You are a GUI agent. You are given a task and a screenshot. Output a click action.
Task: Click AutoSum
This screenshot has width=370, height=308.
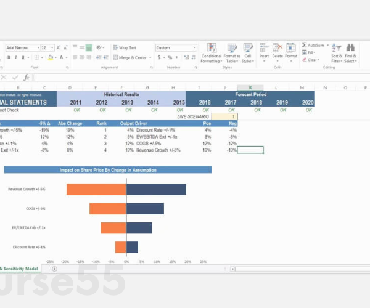coord(313,45)
